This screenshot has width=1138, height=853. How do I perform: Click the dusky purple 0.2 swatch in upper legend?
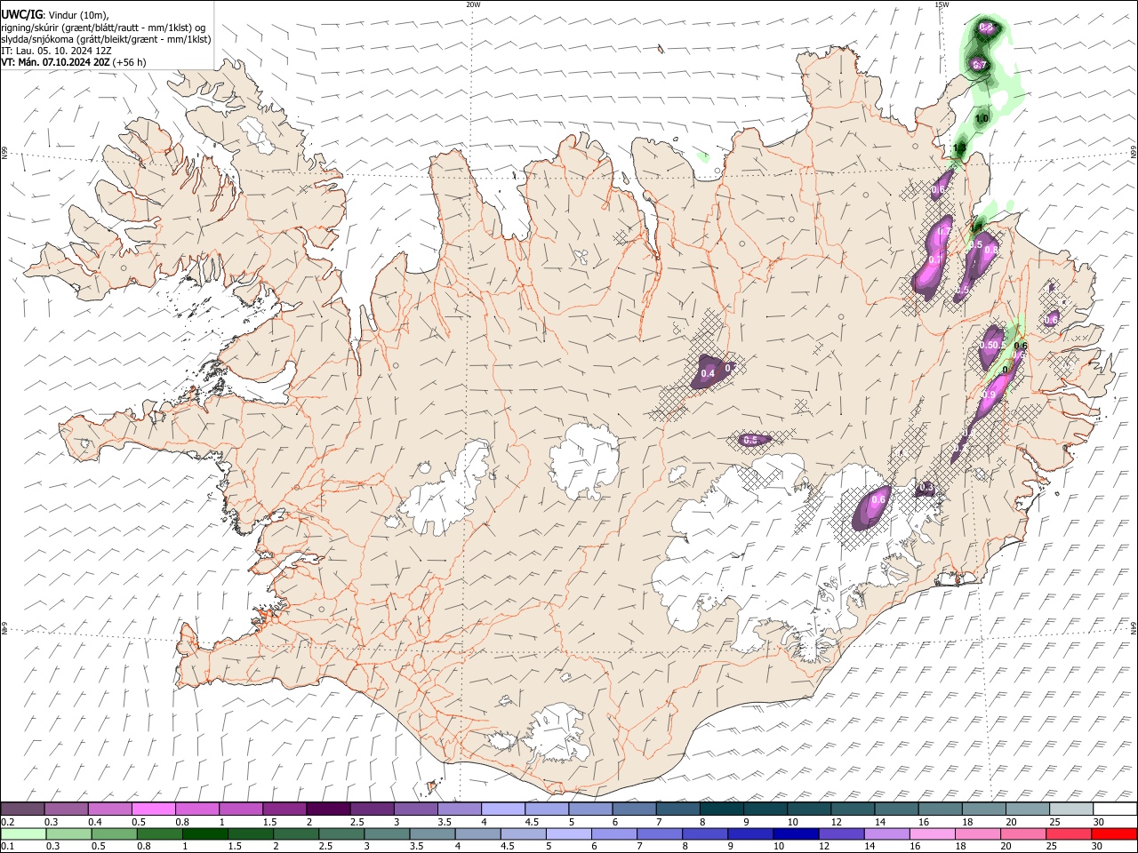(x=23, y=809)
